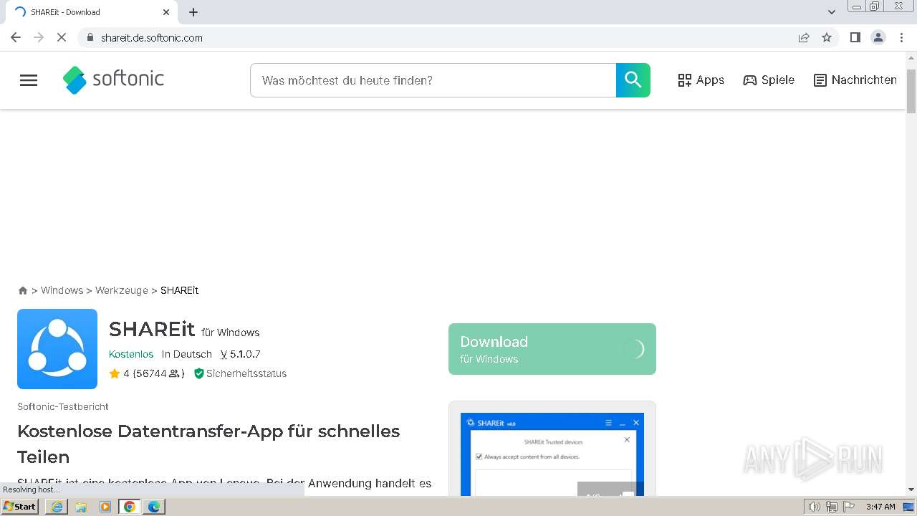Viewport: 917px width, 516px height.
Task: Open the Apps section
Action: 701,80
